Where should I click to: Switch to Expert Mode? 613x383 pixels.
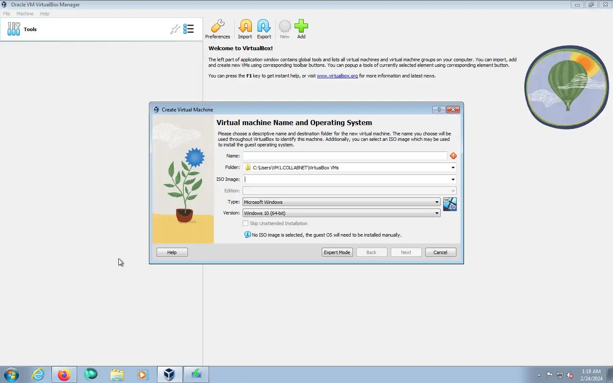click(337, 252)
